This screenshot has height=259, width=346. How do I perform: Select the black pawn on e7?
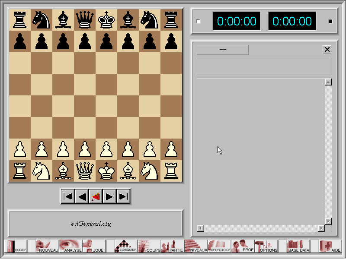(x=106, y=41)
